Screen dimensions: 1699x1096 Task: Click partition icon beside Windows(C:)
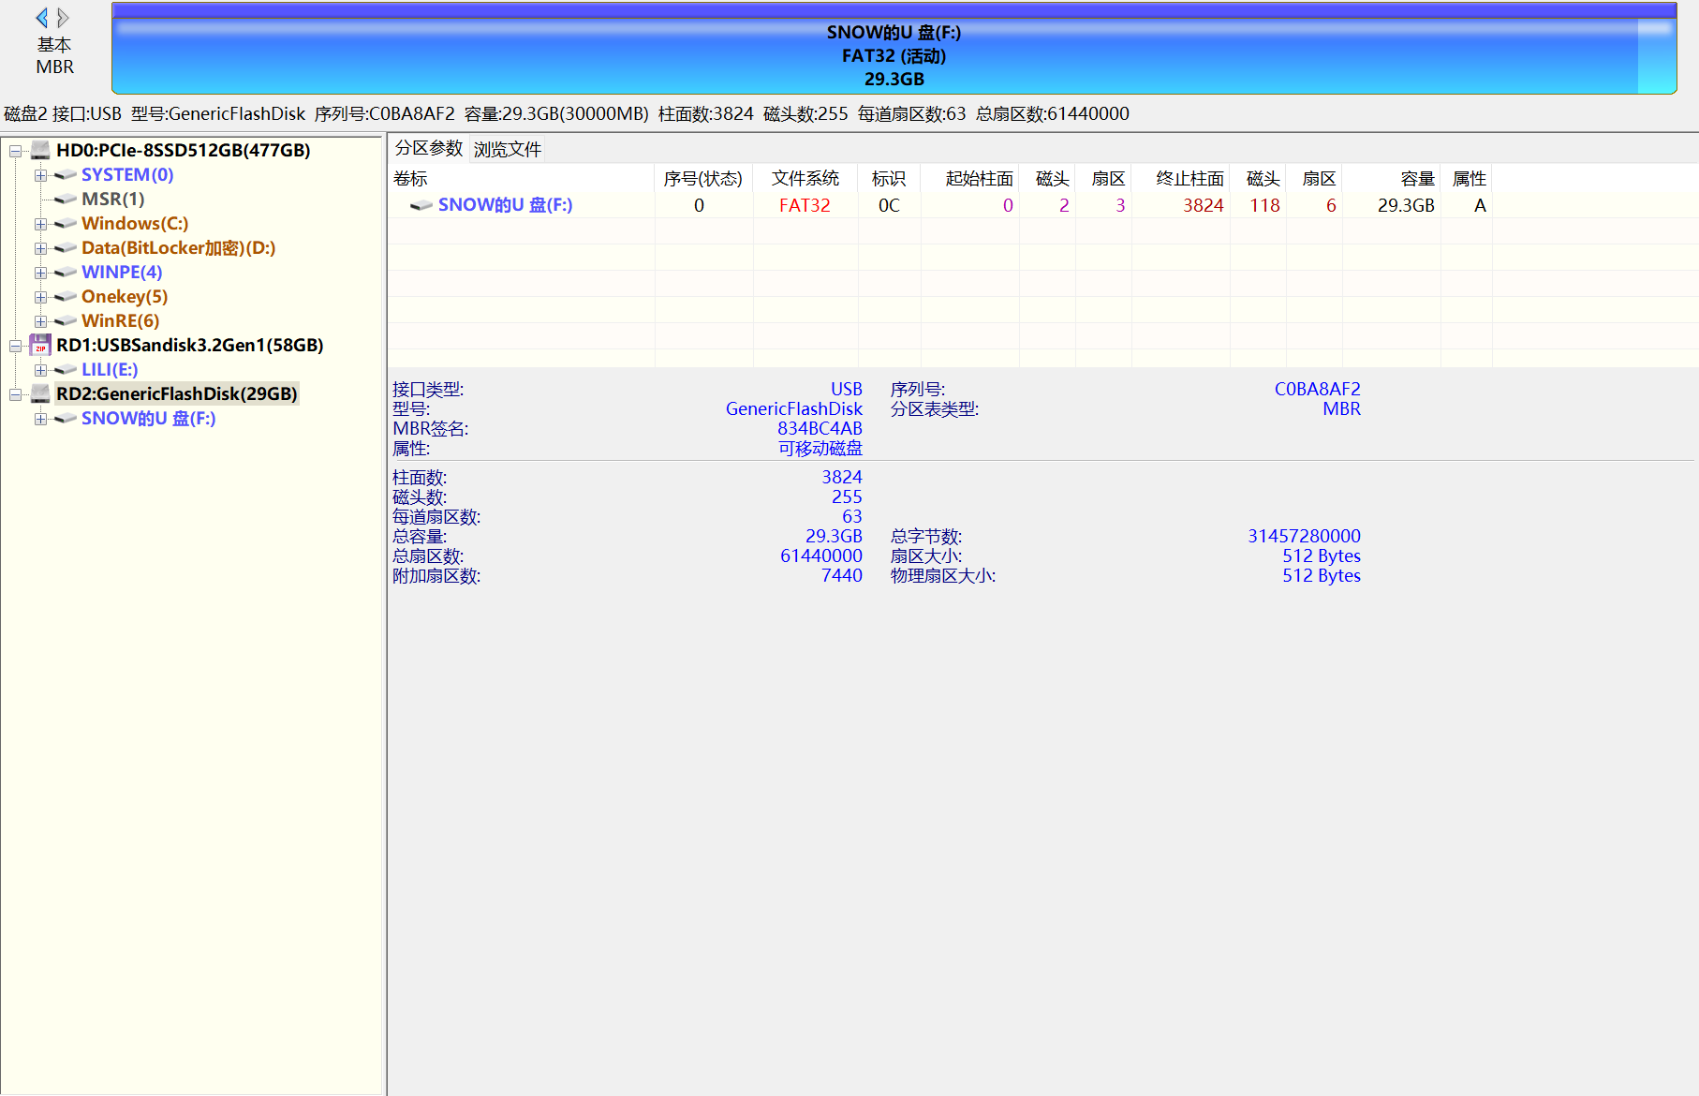tap(66, 224)
